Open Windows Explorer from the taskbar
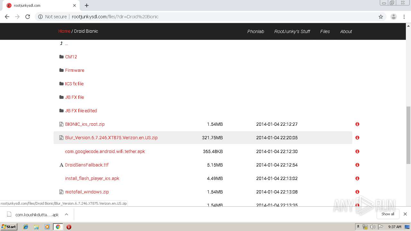The image size is (411, 231). point(36,227)
